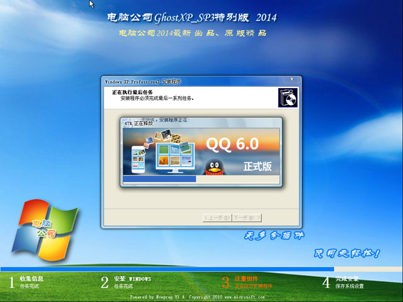Click the Powered by Nowprep copyright line
This screenshot has height=302, width=403.
pyautogui.click(x=197, y=297)
